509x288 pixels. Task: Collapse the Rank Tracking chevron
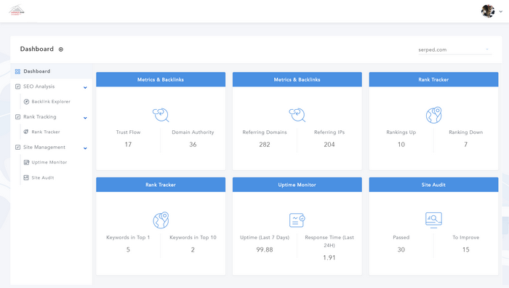(x=85, y=118)
